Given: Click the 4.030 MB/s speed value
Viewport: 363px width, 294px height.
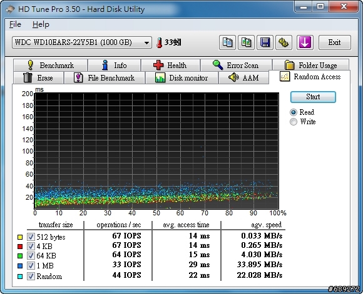Looking at the screenshot, I should [x=262, y=255].
